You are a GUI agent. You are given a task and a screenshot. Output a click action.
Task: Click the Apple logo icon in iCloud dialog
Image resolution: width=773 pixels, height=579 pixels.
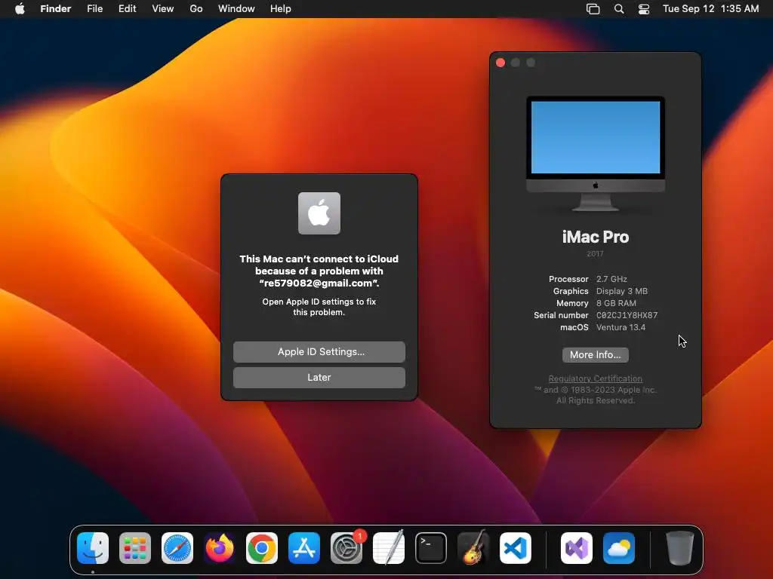319,213
